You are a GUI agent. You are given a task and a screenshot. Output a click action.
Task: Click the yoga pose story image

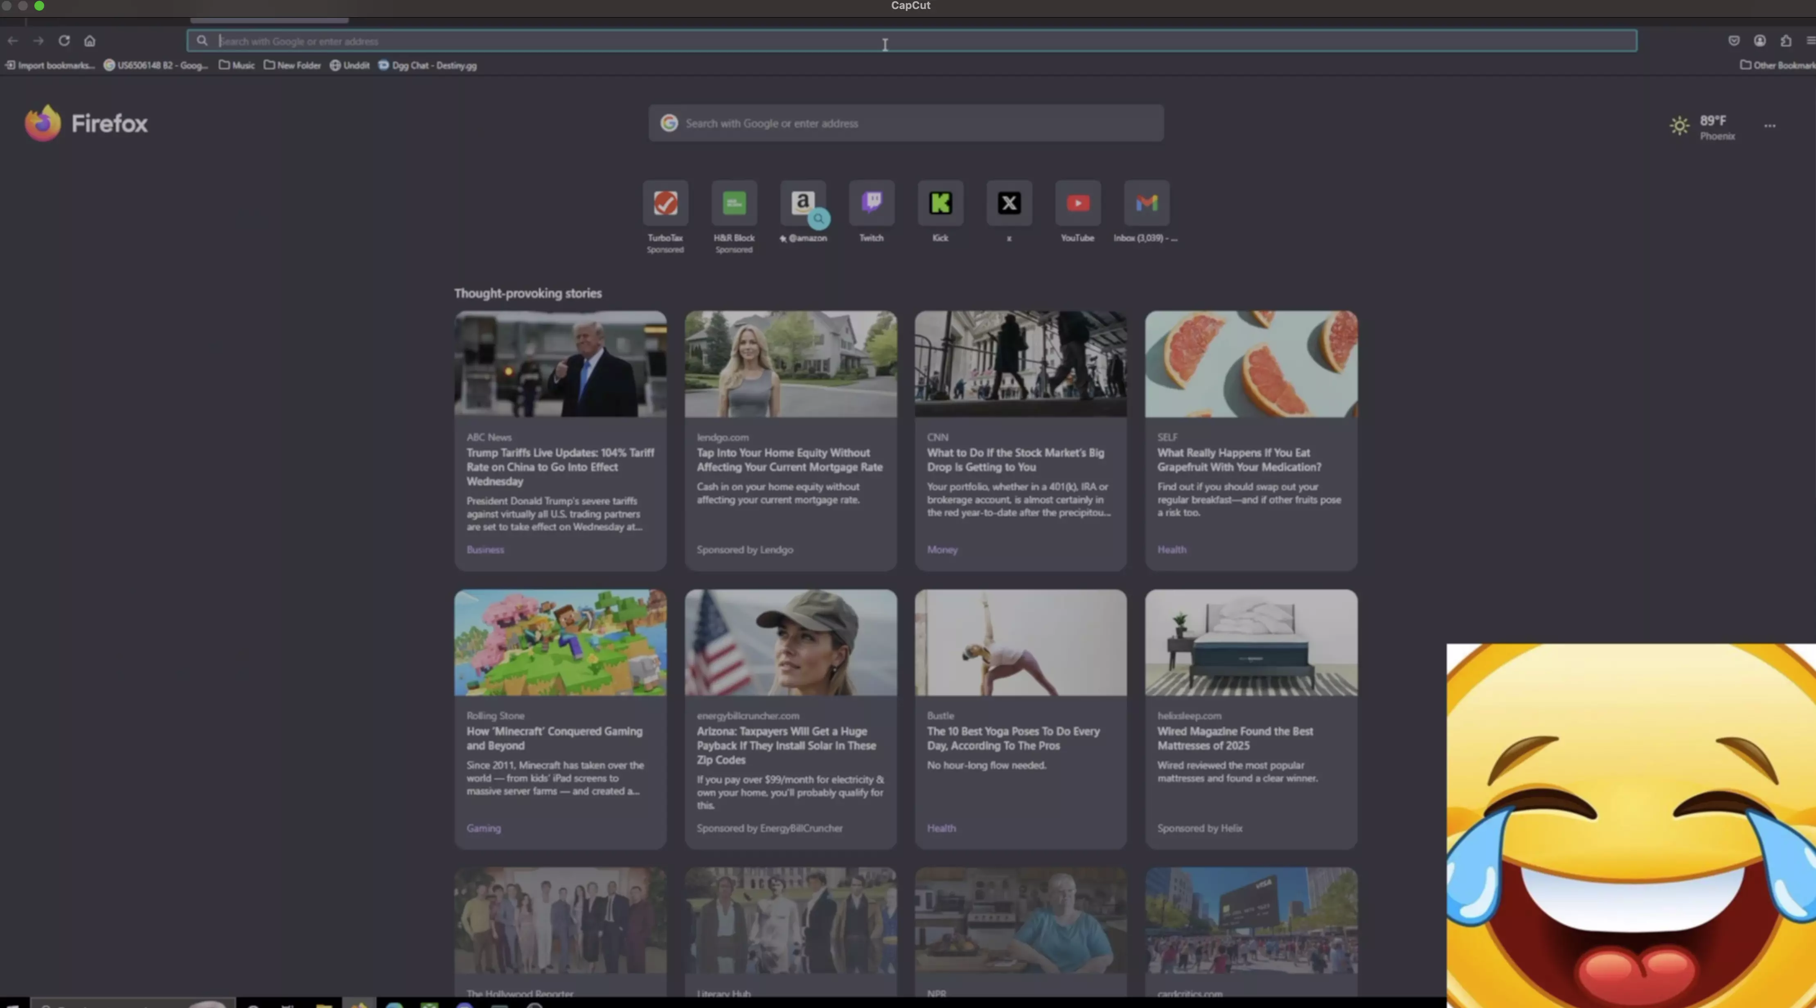(1021, 642)
